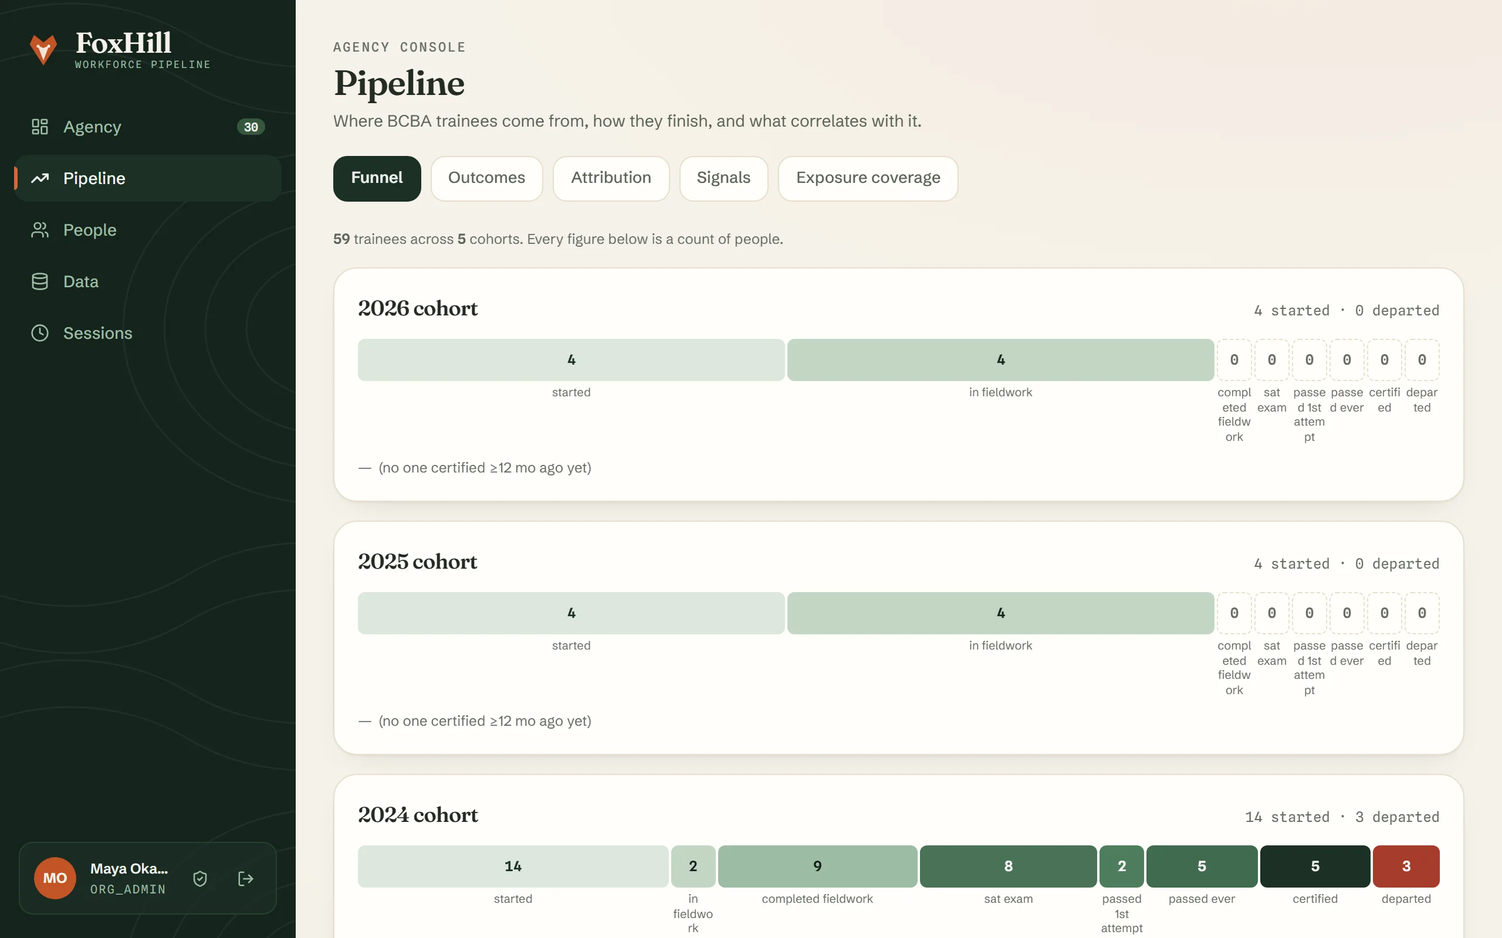This screenshot has height=938, width=1502.
Task: Click the 2025 cohort started bar
Action: click(571, 613)
